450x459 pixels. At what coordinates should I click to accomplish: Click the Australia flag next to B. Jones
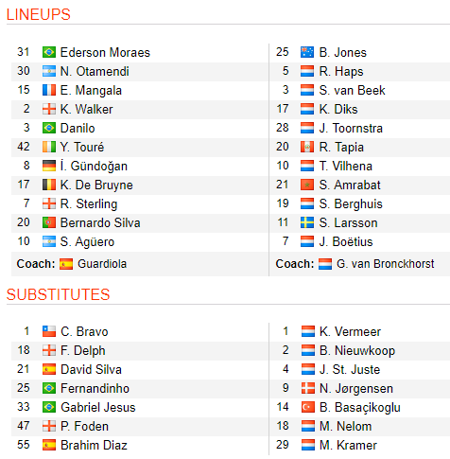307,52
